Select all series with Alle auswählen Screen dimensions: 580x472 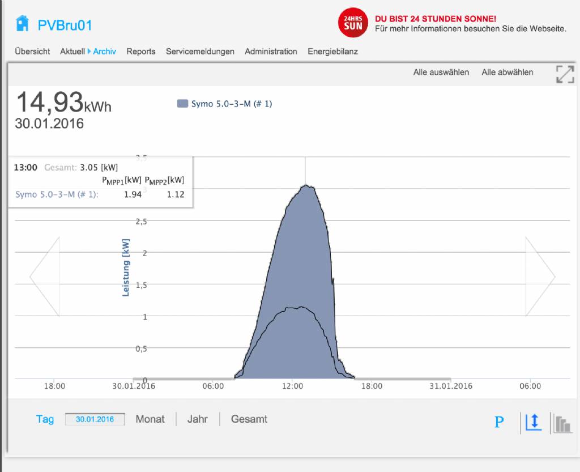click(x=441, y=72)
